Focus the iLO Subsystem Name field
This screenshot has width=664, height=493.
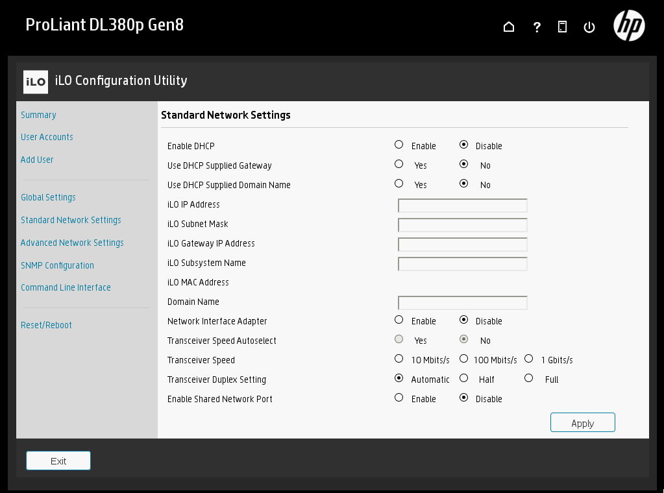(x=462, y=264)
